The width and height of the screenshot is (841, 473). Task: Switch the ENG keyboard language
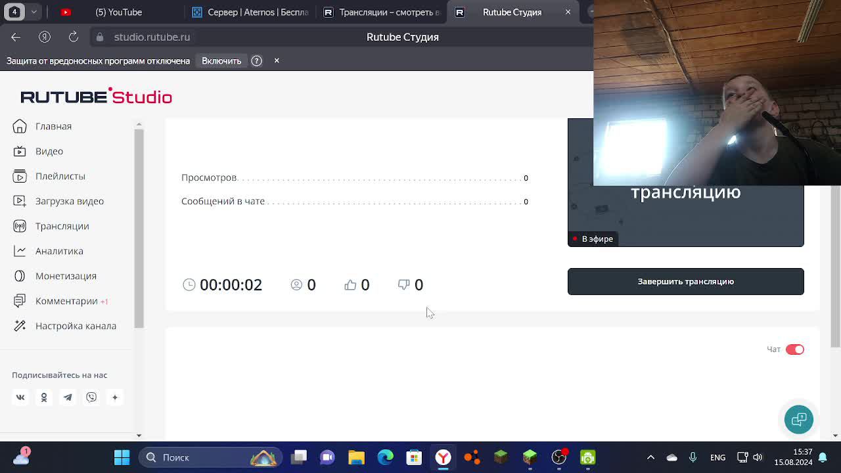point(717,457)
